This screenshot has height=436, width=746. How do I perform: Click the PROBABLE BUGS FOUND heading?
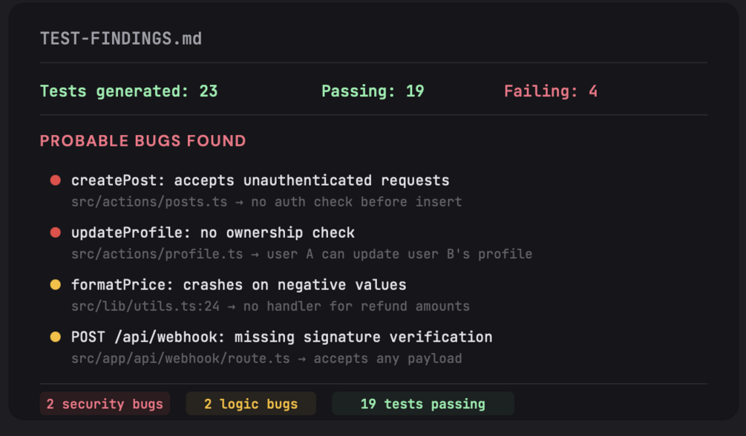coord(143,141)
